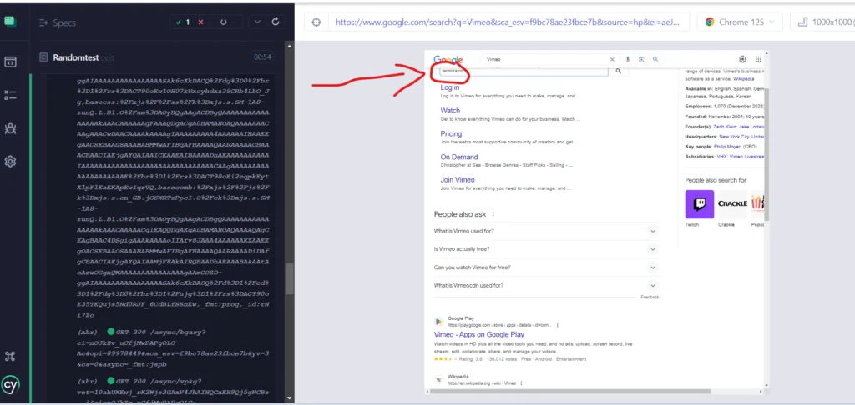Open the Wikipedia link in knowledge panel

[x=744, y=79]
